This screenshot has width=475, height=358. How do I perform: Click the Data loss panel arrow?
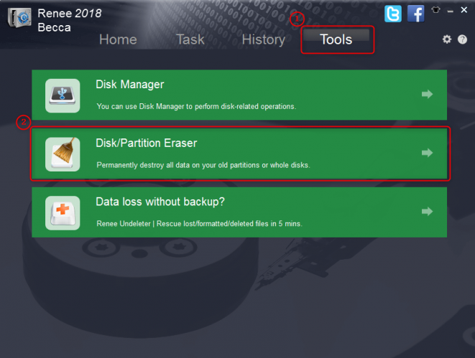point(427,212)
